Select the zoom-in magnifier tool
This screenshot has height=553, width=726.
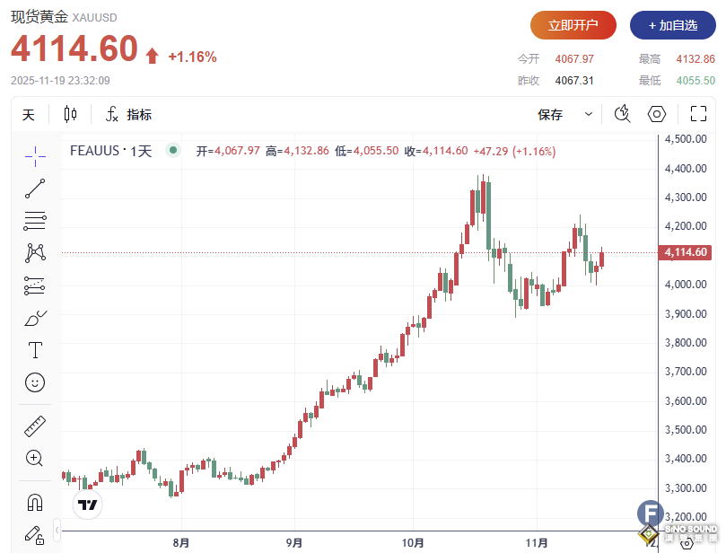pos(34,459)
